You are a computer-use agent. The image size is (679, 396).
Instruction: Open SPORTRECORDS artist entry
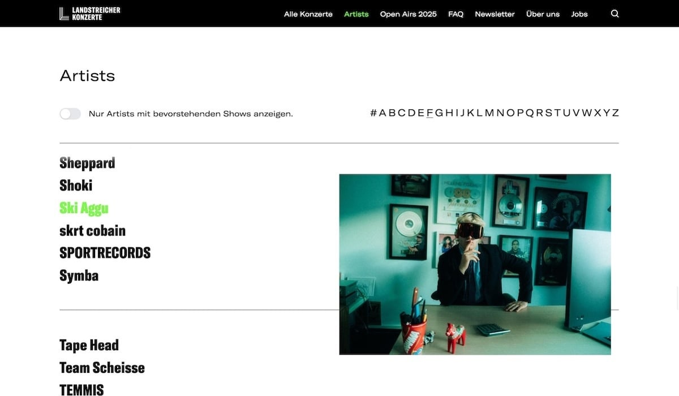click(105, 253)
